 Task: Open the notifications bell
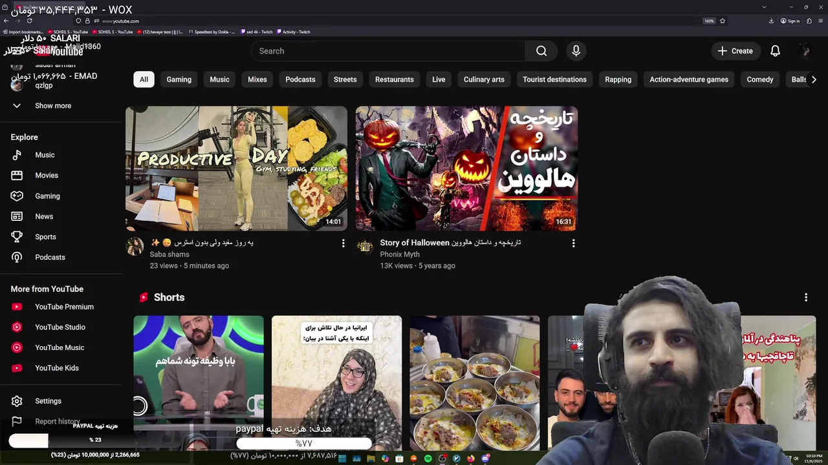coord(775,51)
